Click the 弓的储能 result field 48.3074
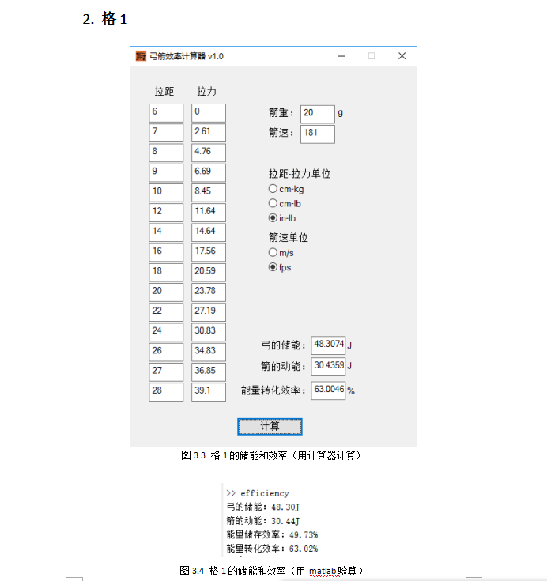Viewport: 547px width, 581px height. (x=328, y=345)
